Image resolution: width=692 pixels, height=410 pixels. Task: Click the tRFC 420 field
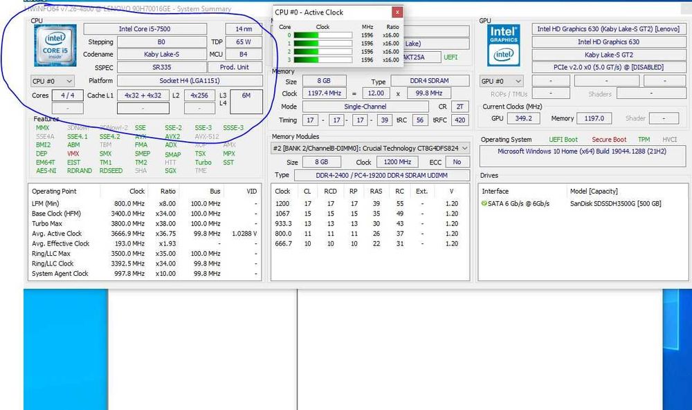pyautogui.click(x=460, y=120)
